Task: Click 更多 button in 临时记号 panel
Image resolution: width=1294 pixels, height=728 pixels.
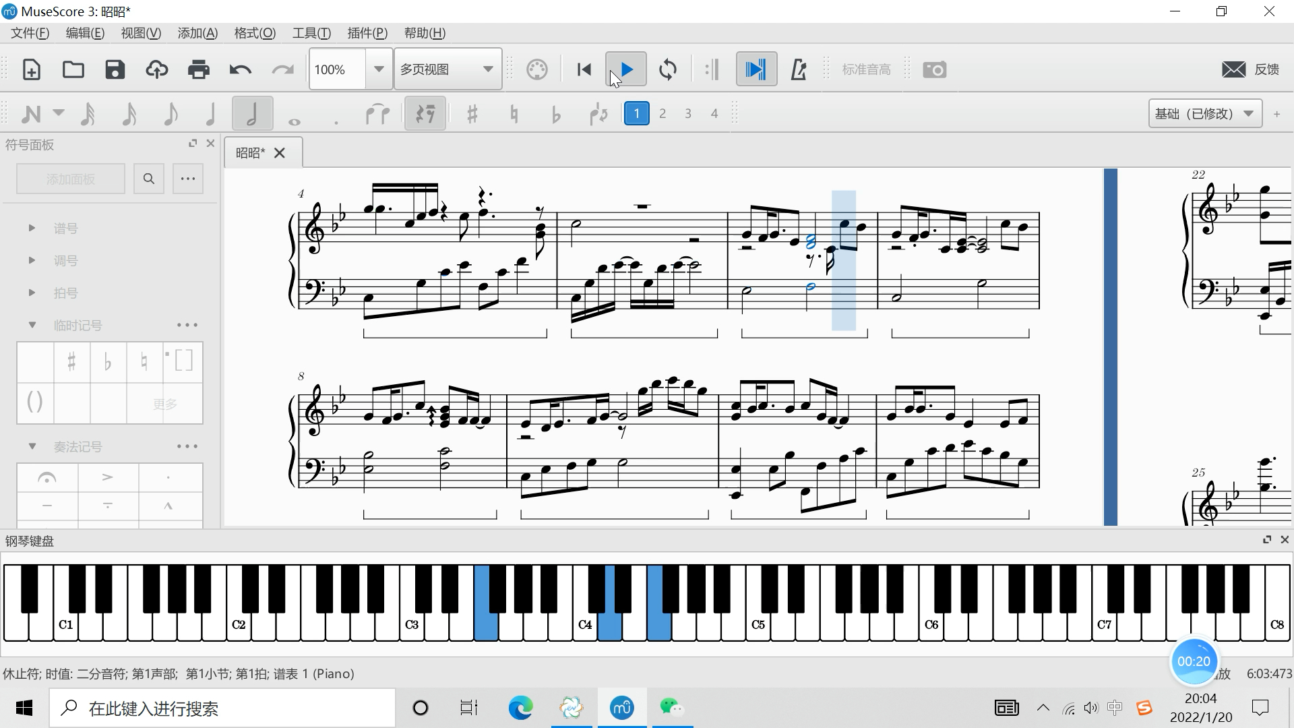Action: point(164,404)
